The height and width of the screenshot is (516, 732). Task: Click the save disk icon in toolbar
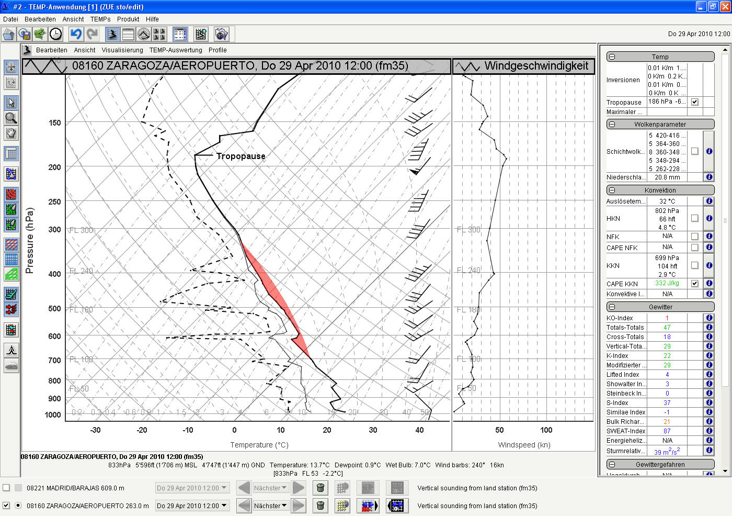point(24,35)
